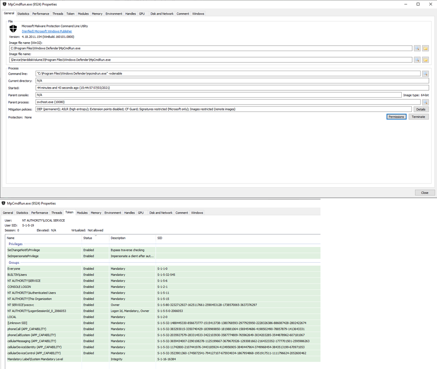Screen dimensions: 437x369
Task: Open Disk and Network tab in General-page window
Action: pos(162,14)
